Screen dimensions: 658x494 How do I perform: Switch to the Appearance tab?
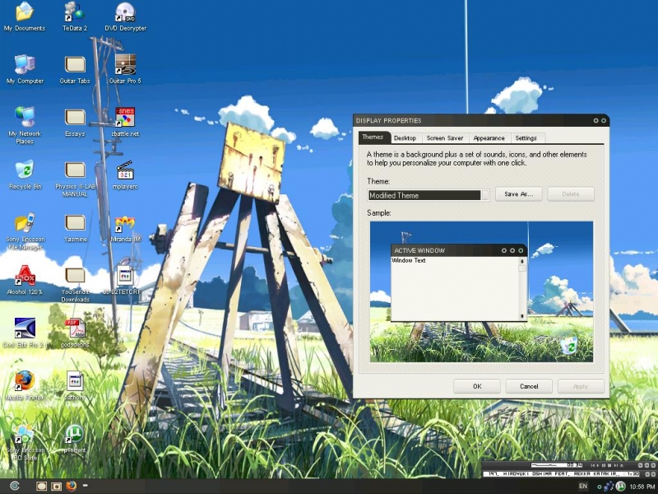(489, 138)
